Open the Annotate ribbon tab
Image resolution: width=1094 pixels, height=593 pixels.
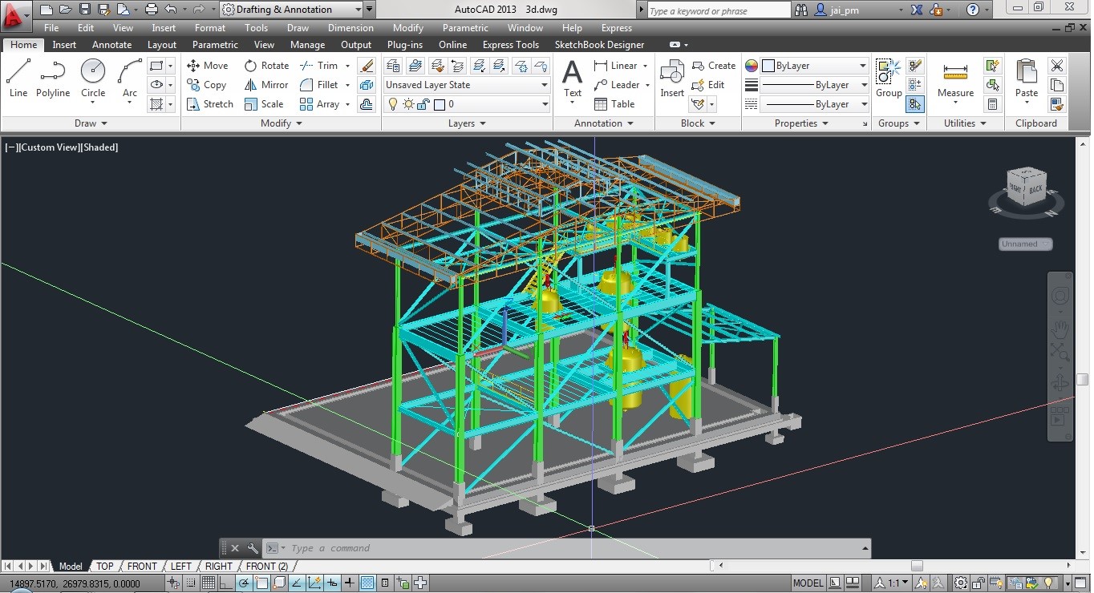pos(111,45)
